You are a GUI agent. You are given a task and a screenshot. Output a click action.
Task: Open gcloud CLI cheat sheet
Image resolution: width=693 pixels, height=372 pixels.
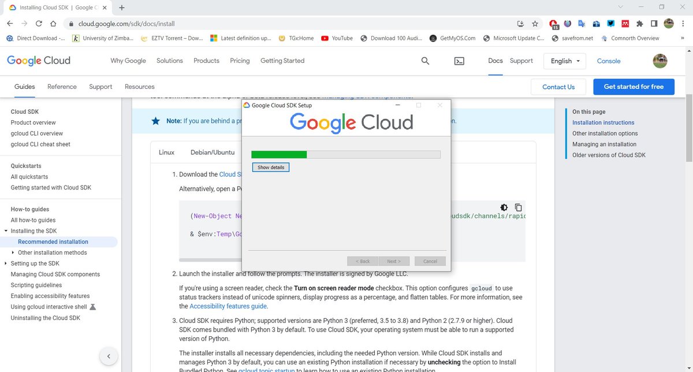click(x=40, y=144)
